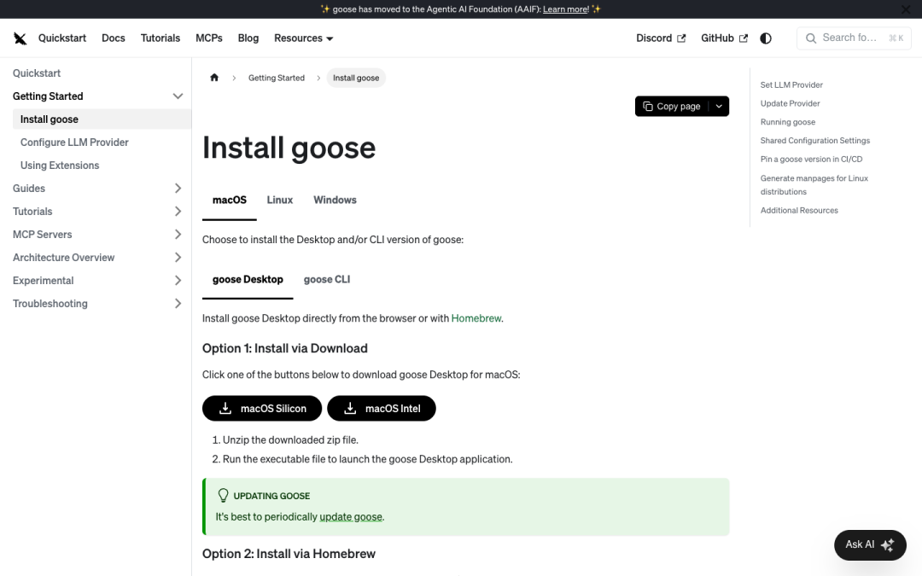The width and height of the screenshot is (922, 576).
Task: Follow the update goose link
Action: 351,516
